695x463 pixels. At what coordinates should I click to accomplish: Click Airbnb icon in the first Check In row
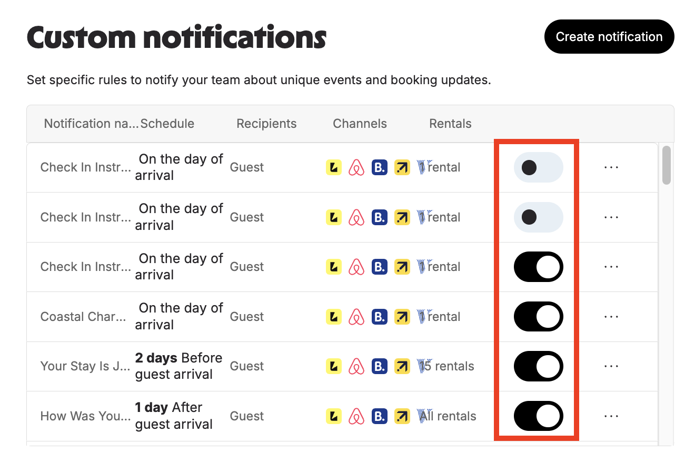357,167
